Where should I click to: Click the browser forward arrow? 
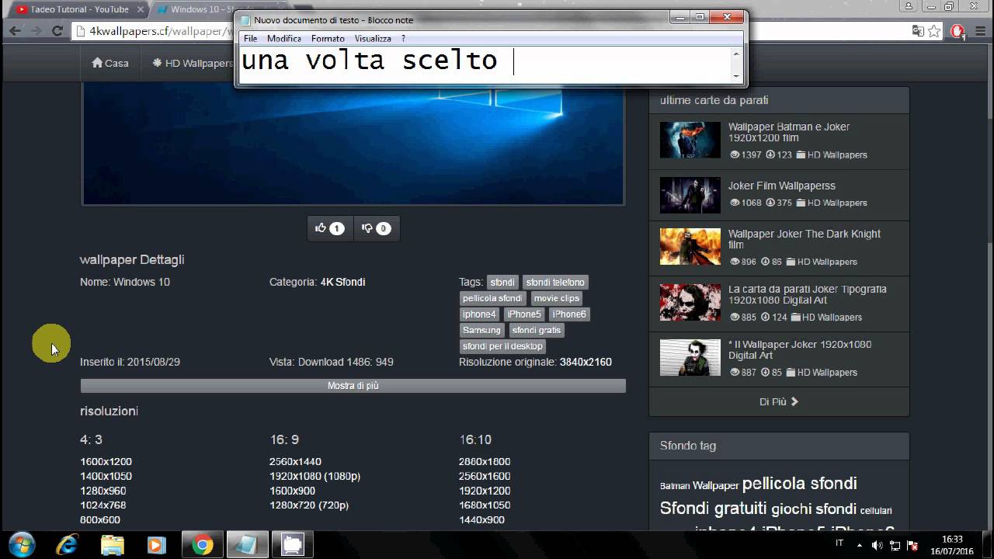[x=36, y=31]
